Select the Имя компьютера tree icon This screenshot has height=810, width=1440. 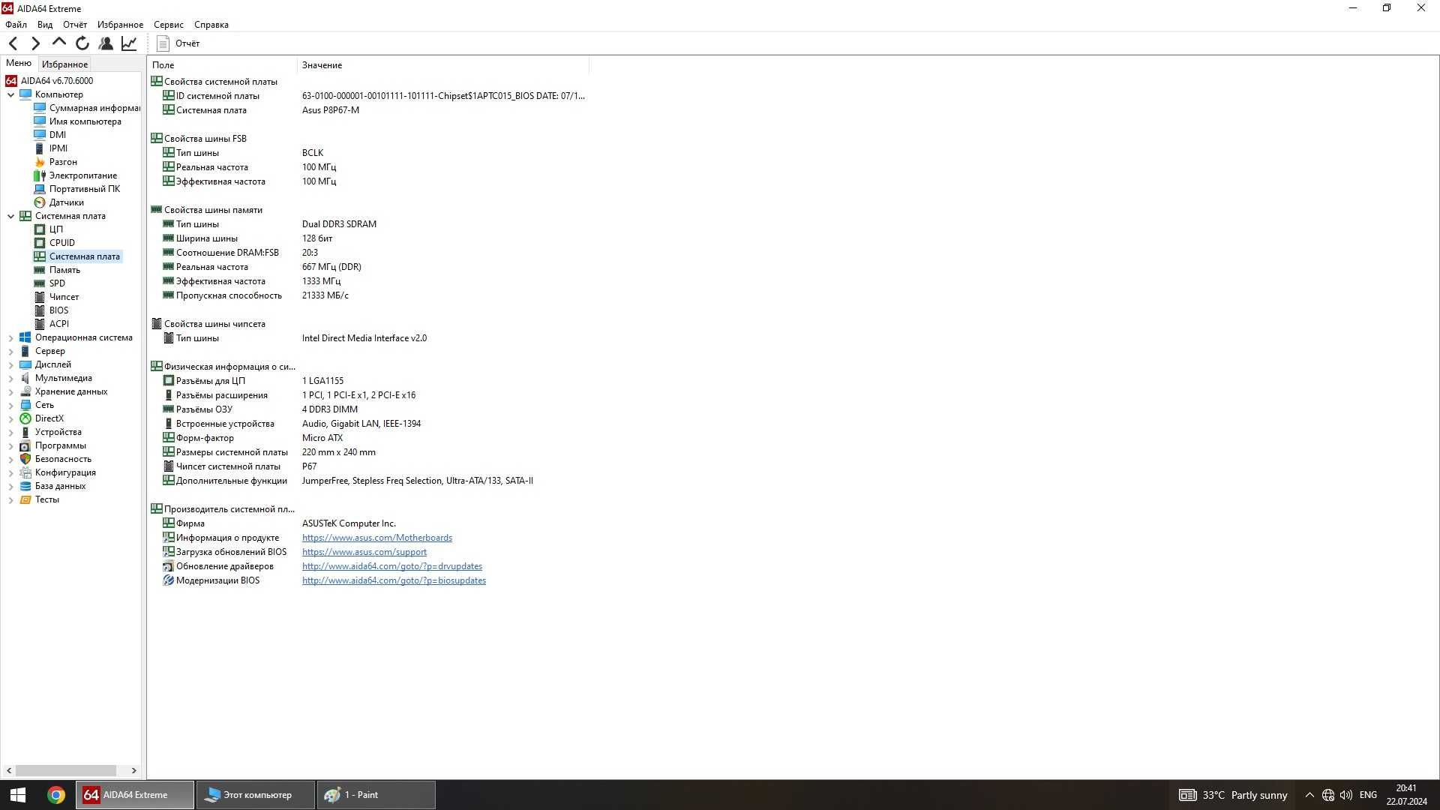[x=40, y=121]
